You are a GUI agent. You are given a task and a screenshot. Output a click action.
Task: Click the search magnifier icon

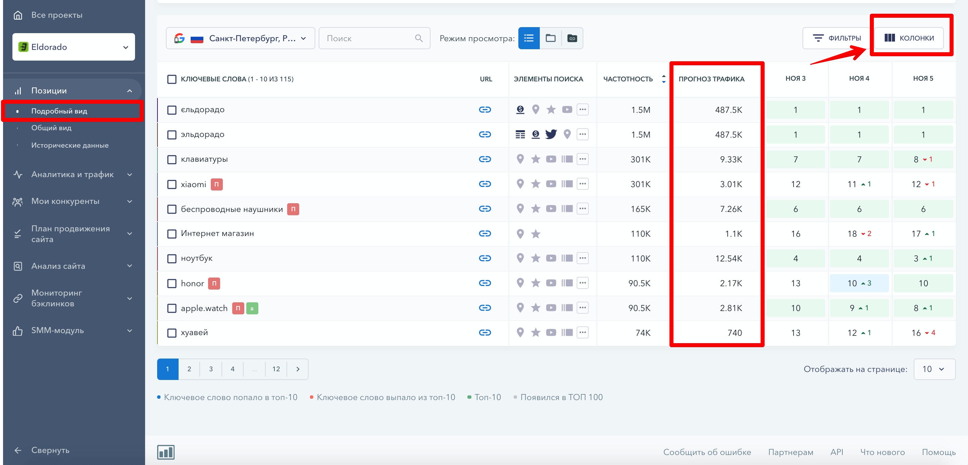point(418,38)
